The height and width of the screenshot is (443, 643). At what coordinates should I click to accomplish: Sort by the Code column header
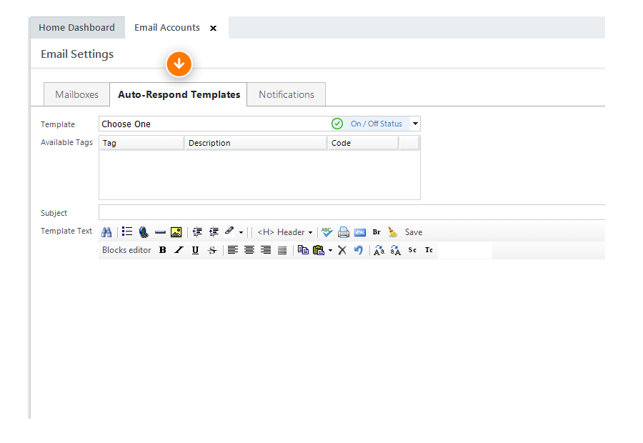coord(363,143)
